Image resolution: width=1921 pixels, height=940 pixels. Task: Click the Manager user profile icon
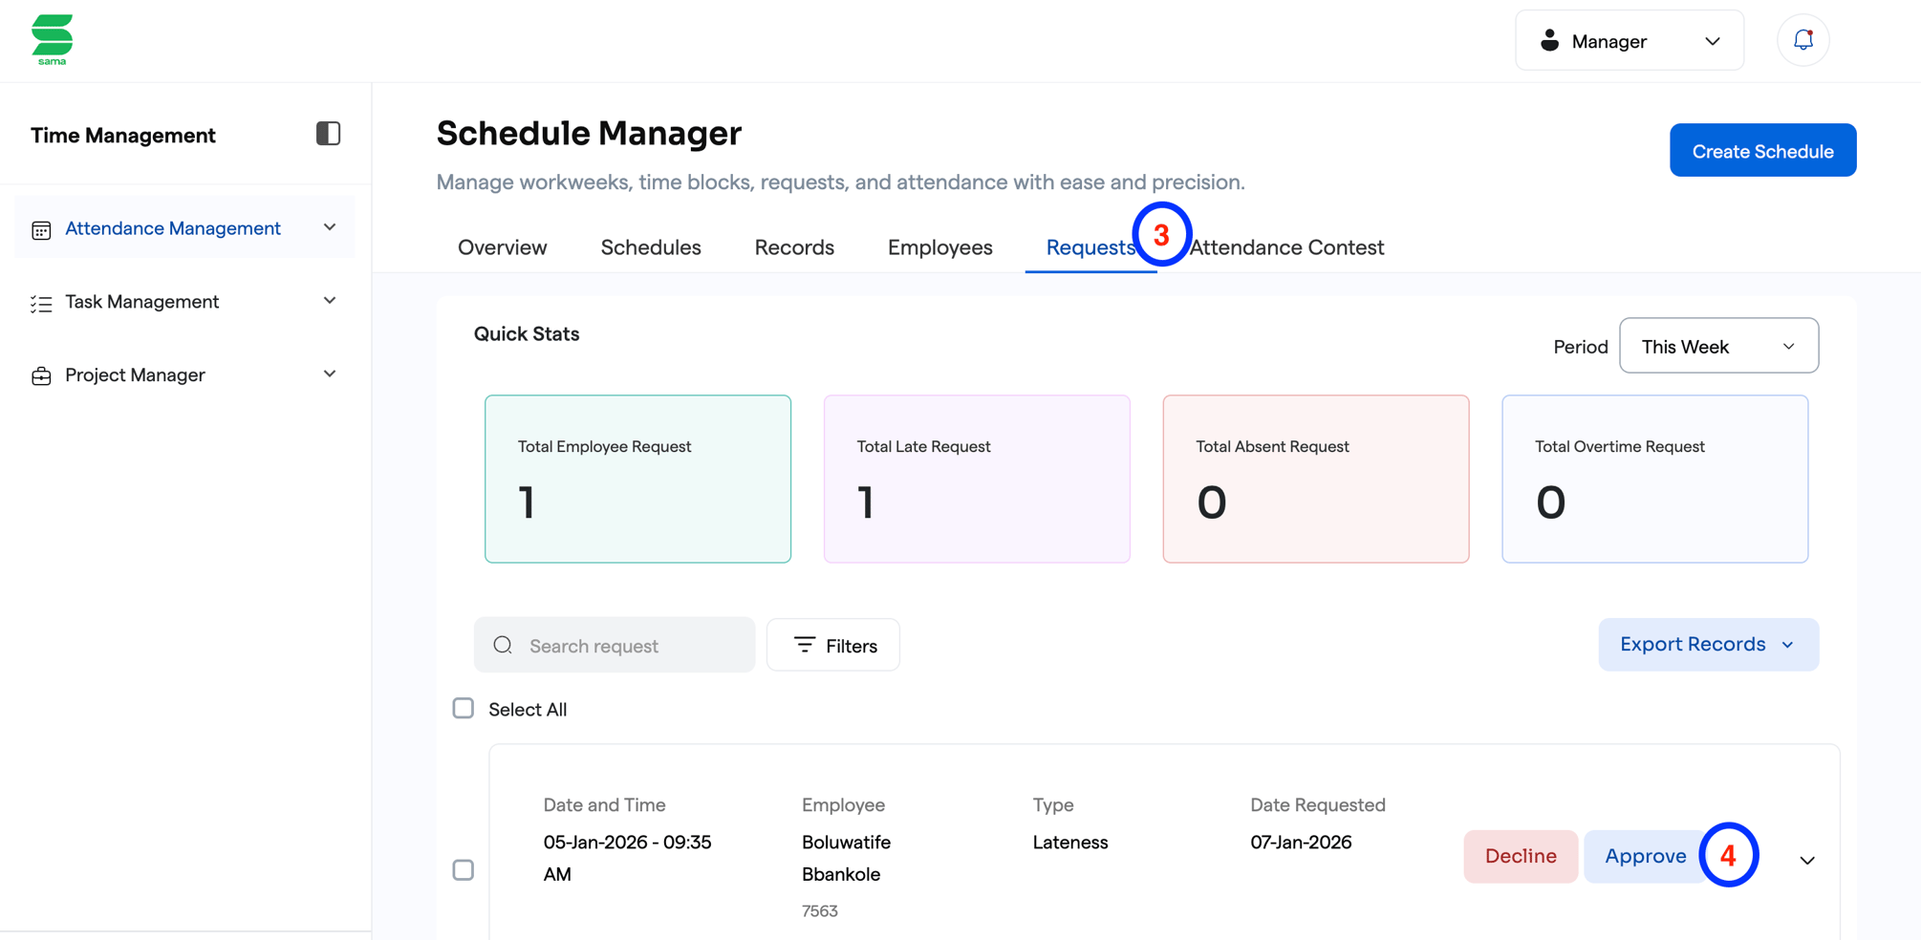coord(1549,41)
